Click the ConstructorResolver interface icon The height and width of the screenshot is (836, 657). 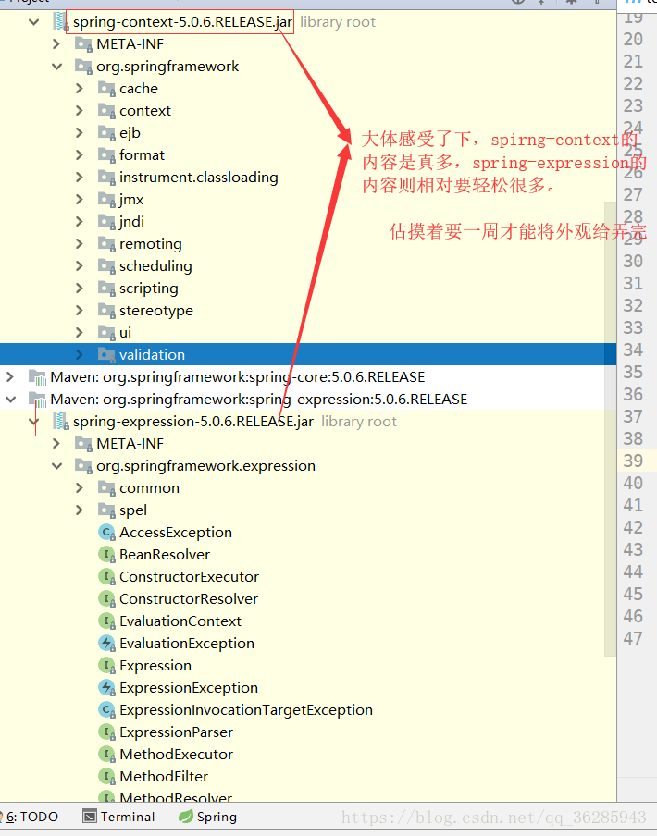point(106,599)
